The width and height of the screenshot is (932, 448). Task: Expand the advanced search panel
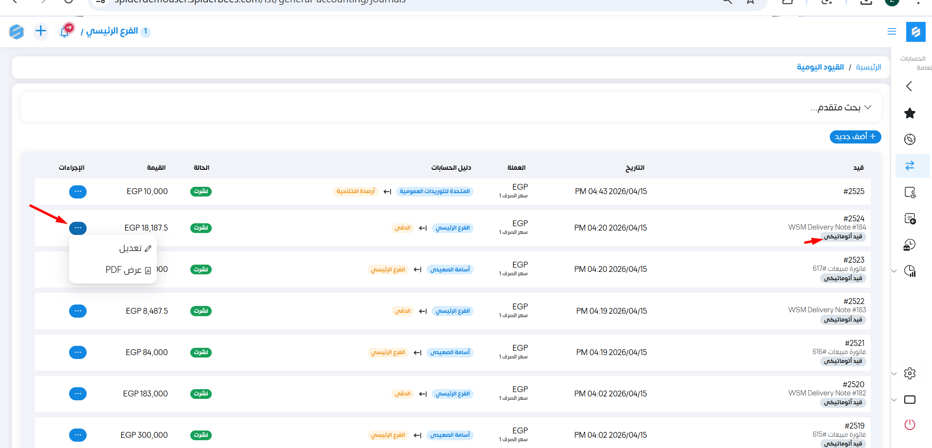pos(841,108)
